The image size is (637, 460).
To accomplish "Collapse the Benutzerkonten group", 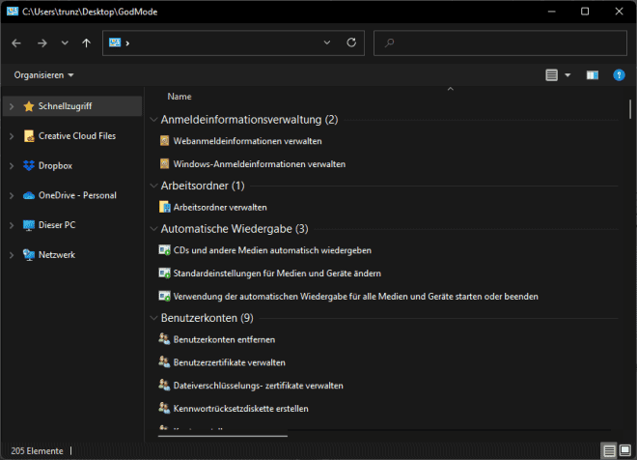I will point(153,317).
